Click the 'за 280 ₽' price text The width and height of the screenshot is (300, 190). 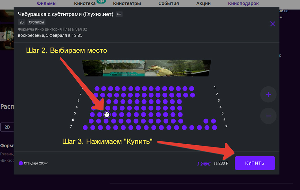[221, 163]
